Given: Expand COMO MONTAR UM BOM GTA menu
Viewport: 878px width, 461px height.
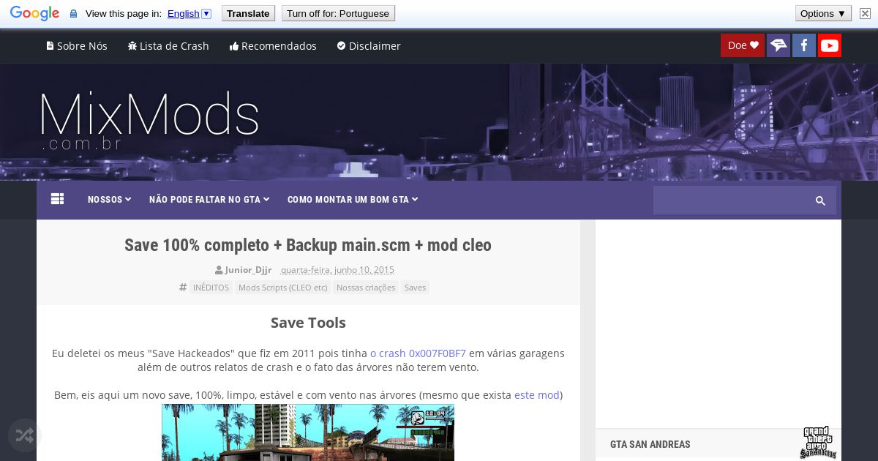Looking at the screenshot, I should pos(353,200).
